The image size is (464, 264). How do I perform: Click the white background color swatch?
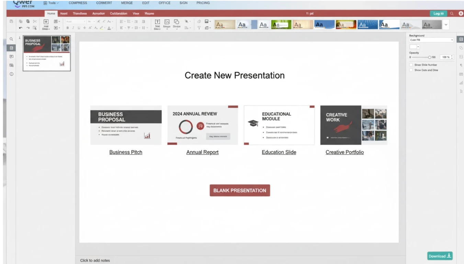point(413,47)
